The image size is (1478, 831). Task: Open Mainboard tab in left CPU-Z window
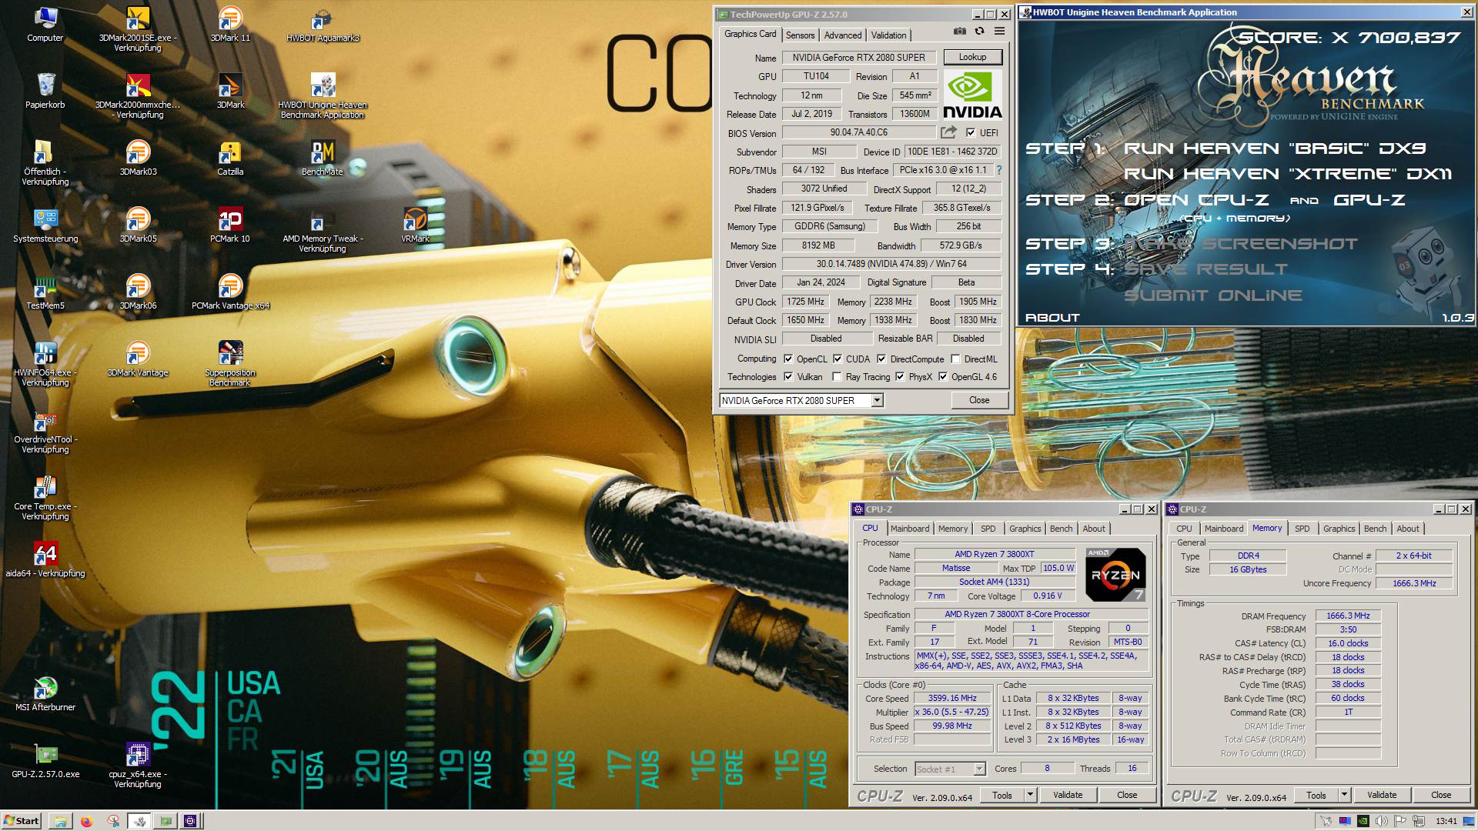pos(909,529)
